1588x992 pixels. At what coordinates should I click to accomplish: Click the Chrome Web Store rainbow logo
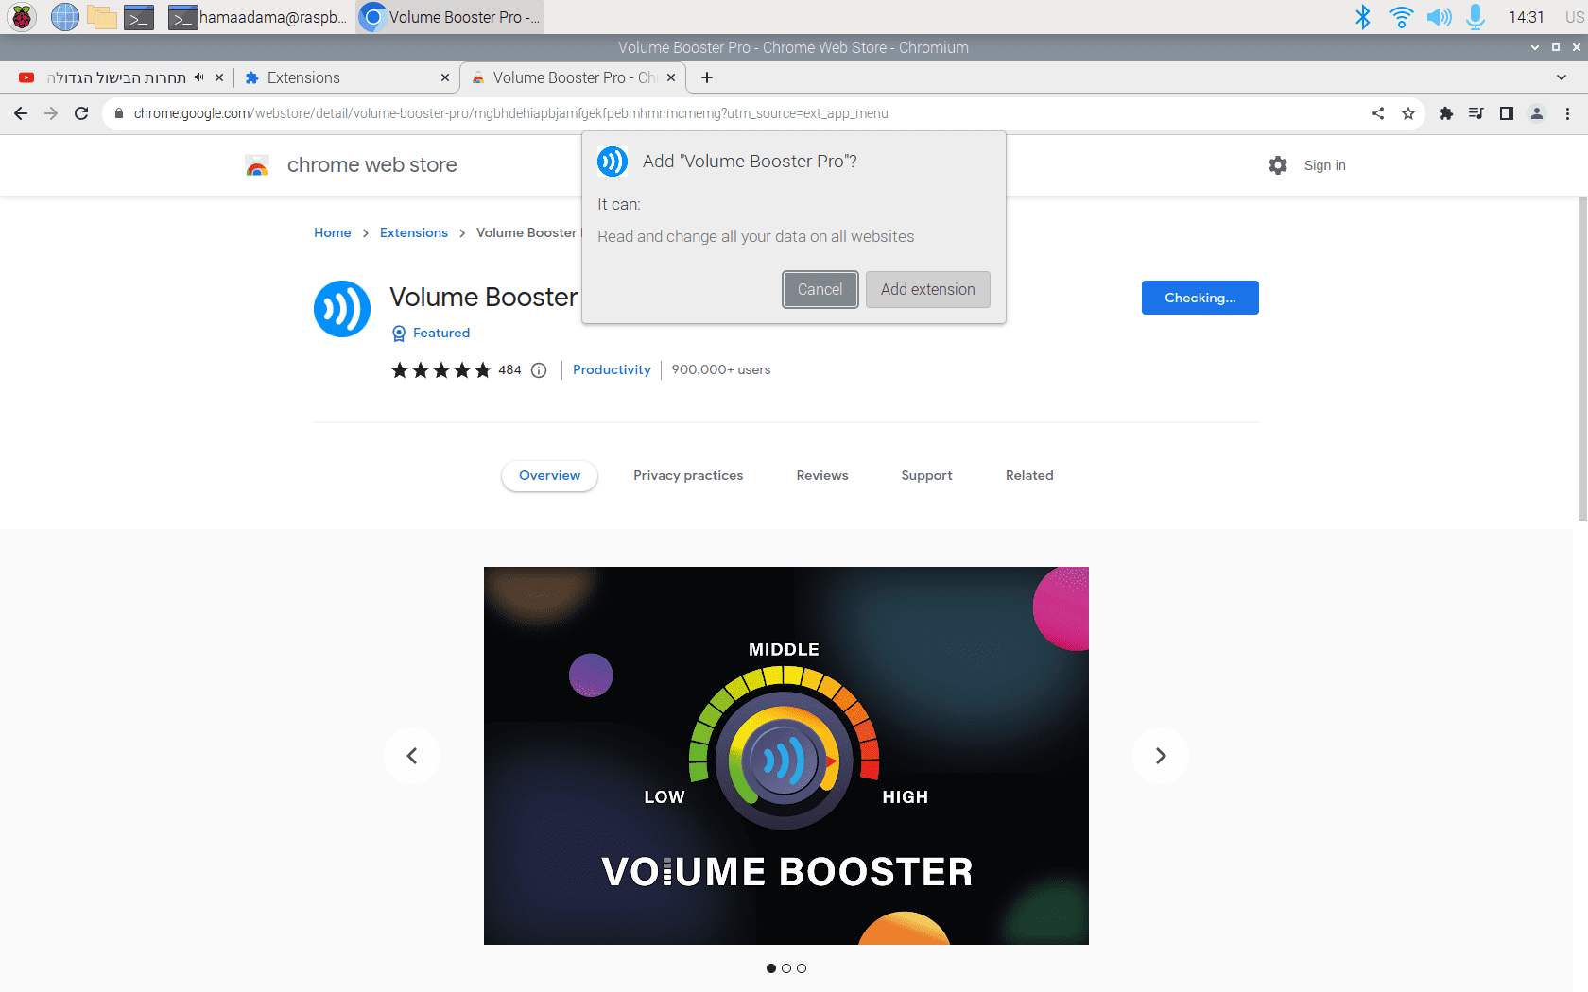257,165
